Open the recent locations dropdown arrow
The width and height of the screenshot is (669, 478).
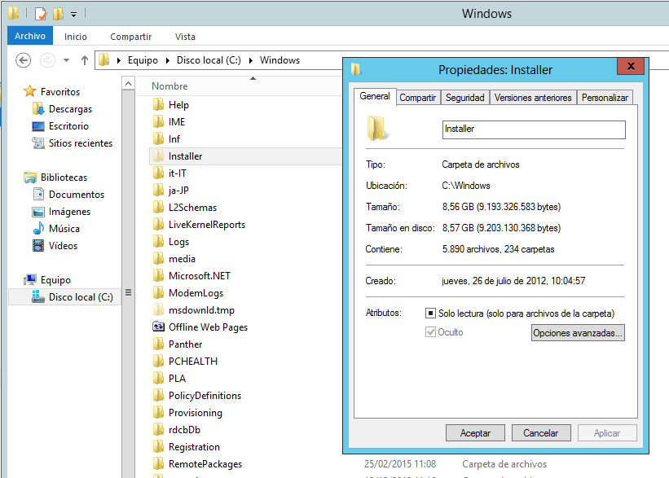[66, 60]
